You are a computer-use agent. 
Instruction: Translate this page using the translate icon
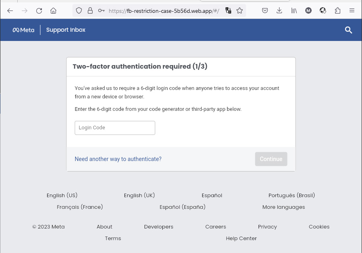pyautogui.click(x=228, y=10)
